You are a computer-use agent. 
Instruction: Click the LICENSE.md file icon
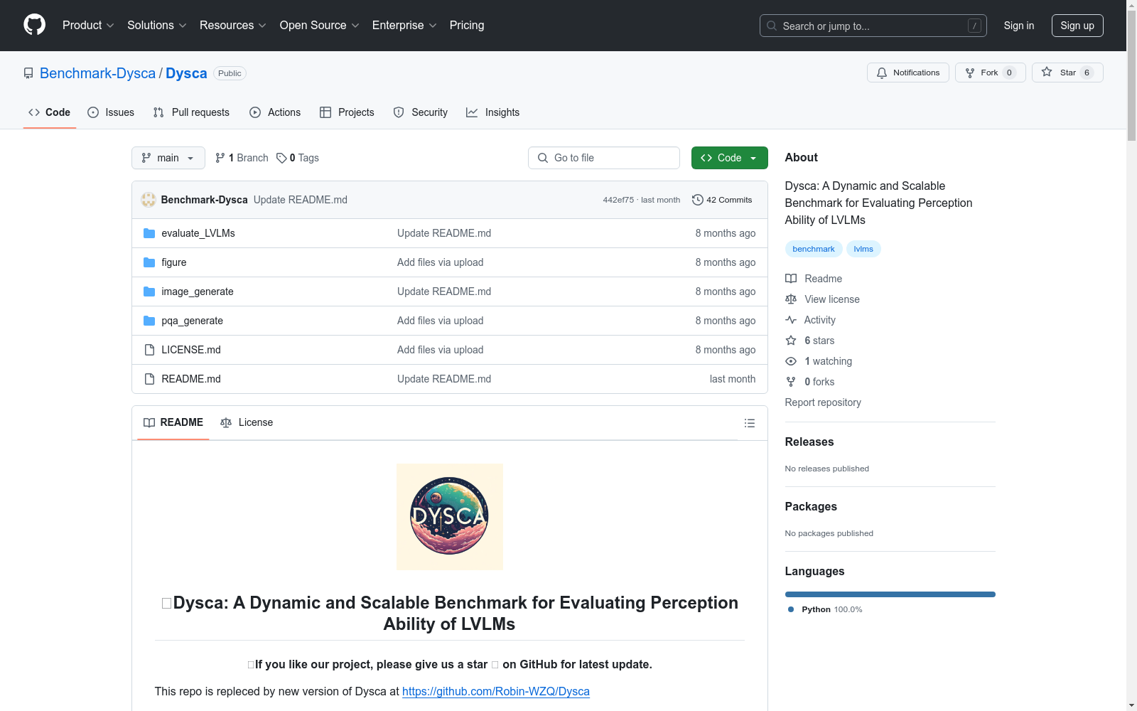(149, 350)
